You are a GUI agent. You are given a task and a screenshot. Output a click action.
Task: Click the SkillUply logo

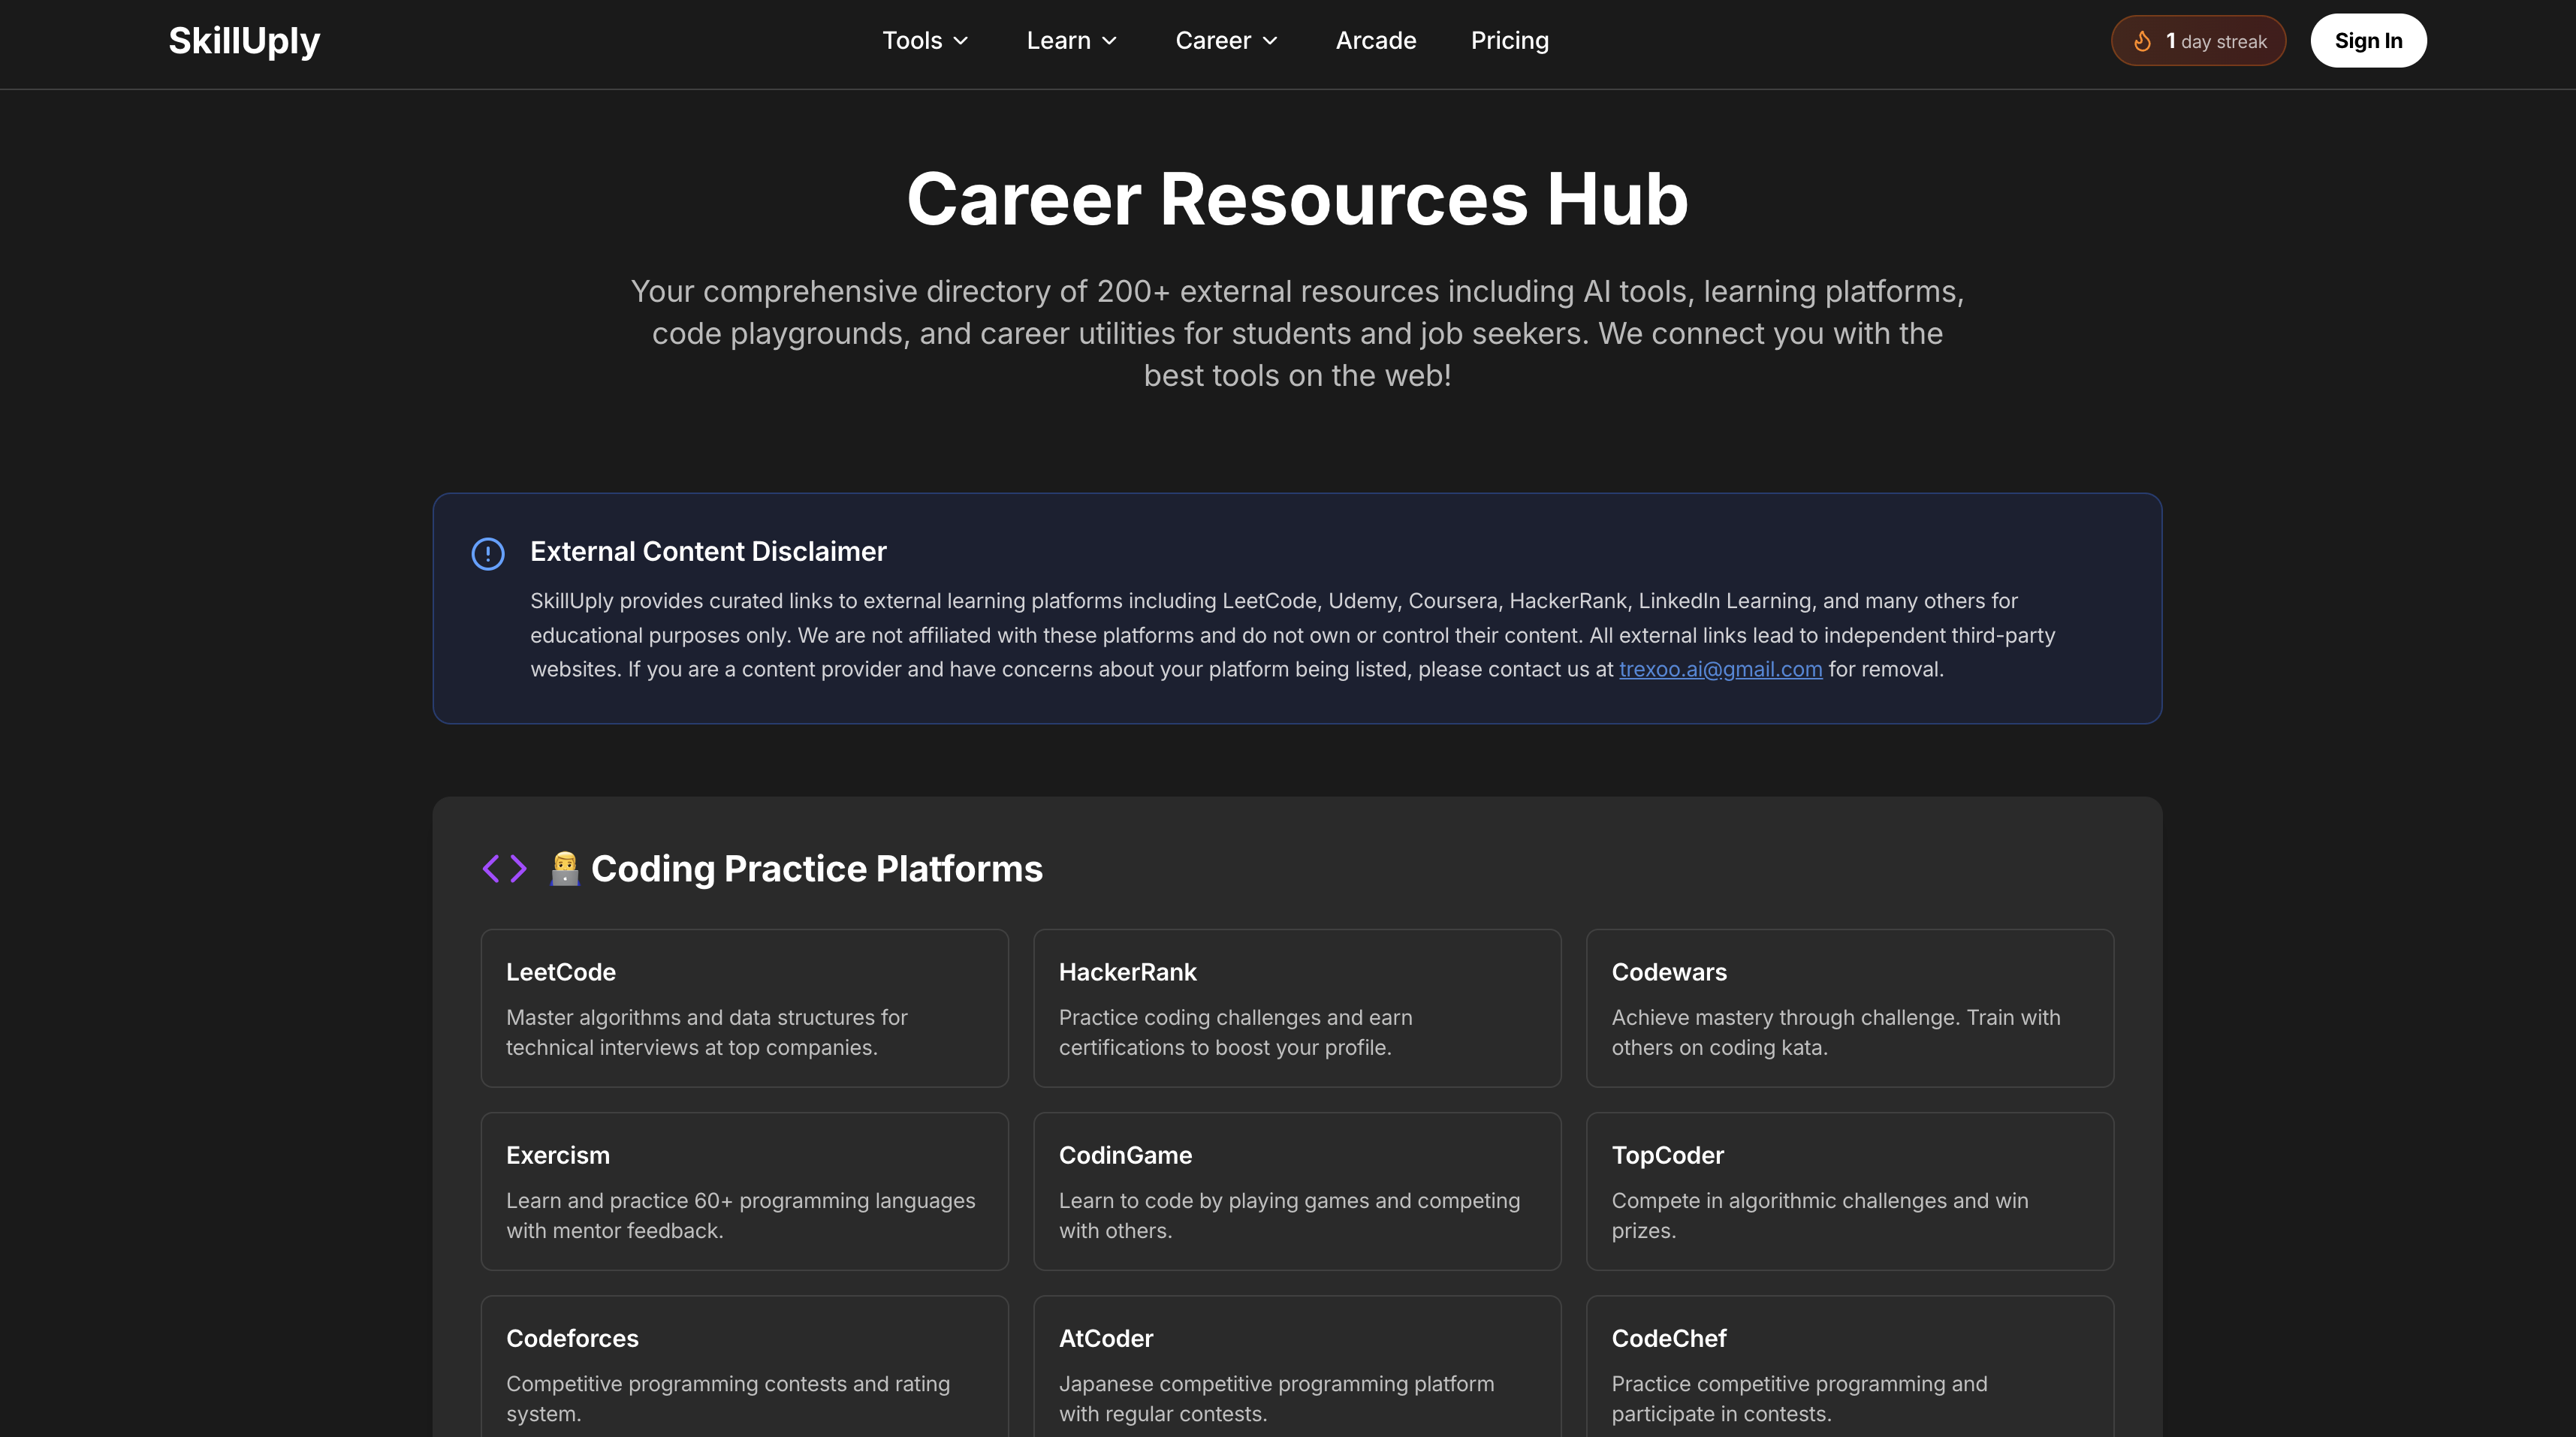pos(244,41)
